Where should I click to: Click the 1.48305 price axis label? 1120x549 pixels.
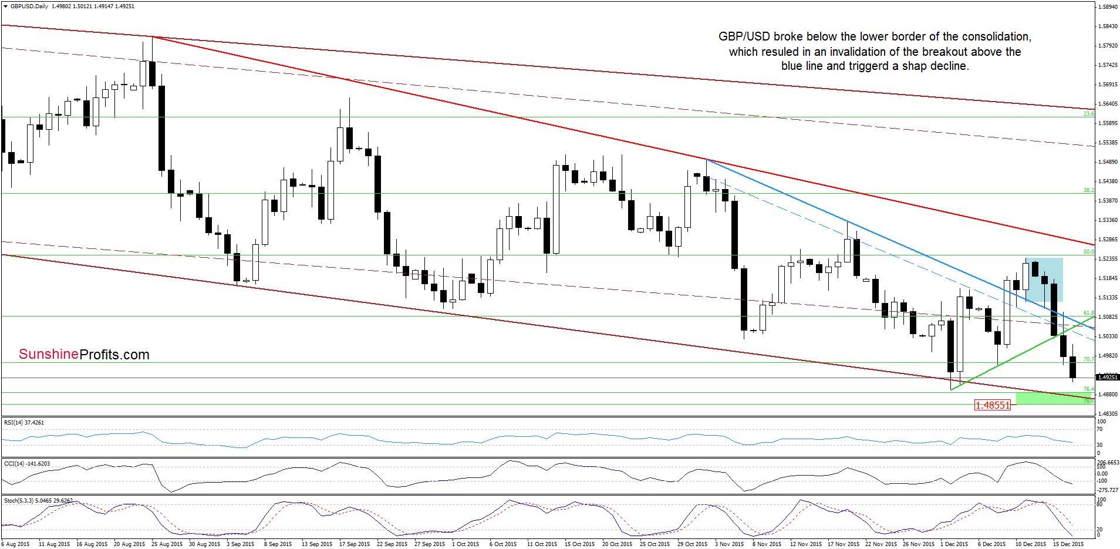[x=1108, y=414]
